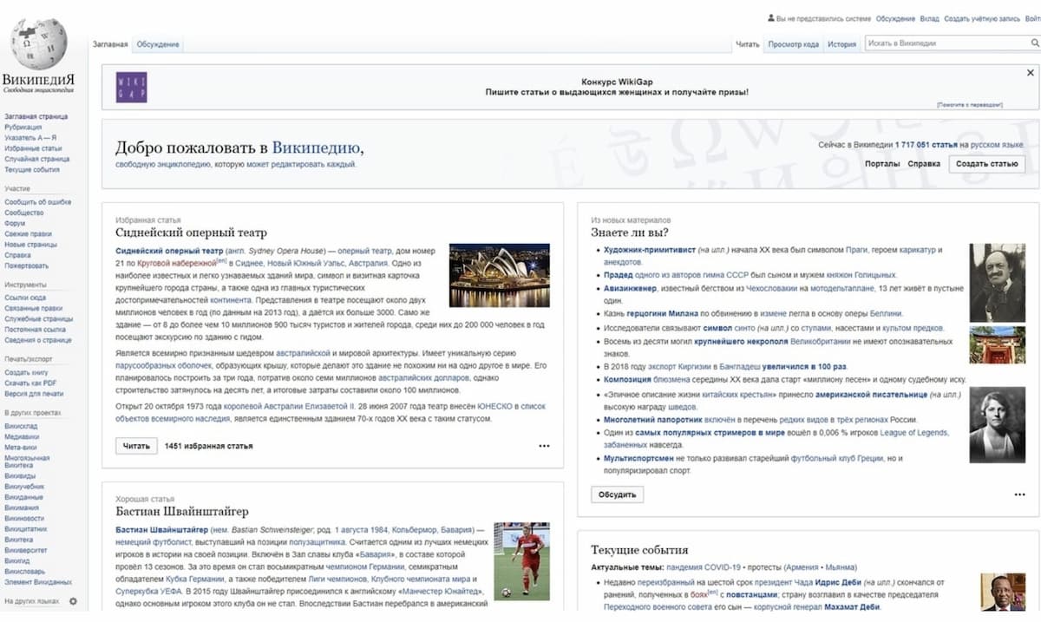The height and width of the screenshot is (622, 1041).
Task: Click 'Читать' button under the featured article
Action: click(x=136, y=446)
